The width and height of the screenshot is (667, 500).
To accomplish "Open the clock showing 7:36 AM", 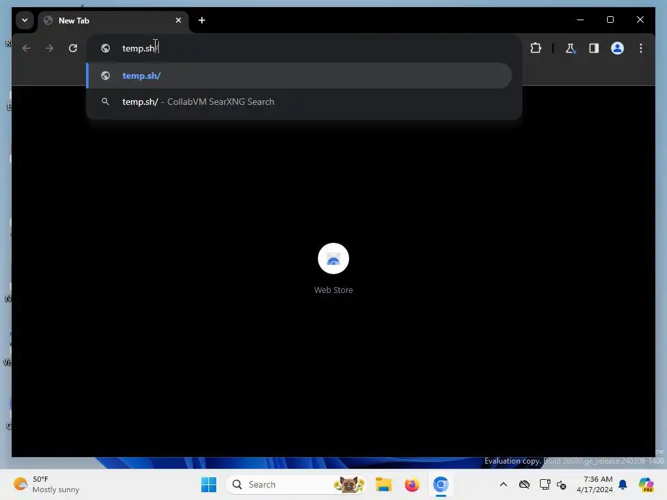I will 595,484.
